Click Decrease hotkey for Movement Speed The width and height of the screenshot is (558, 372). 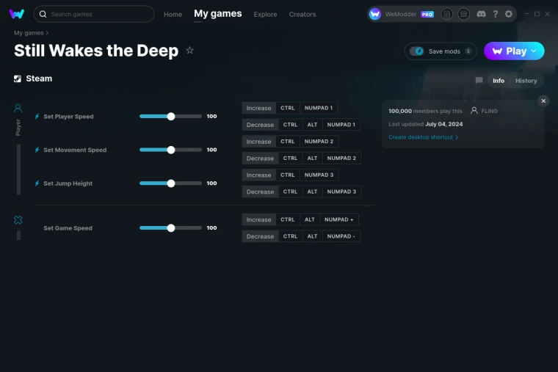tap(260, 158)
